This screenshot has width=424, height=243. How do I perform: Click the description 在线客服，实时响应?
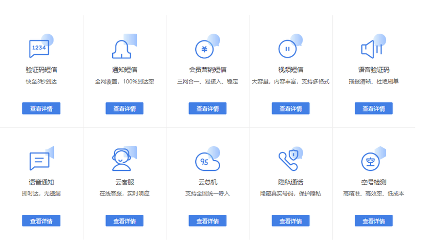[x=124, y=193]
